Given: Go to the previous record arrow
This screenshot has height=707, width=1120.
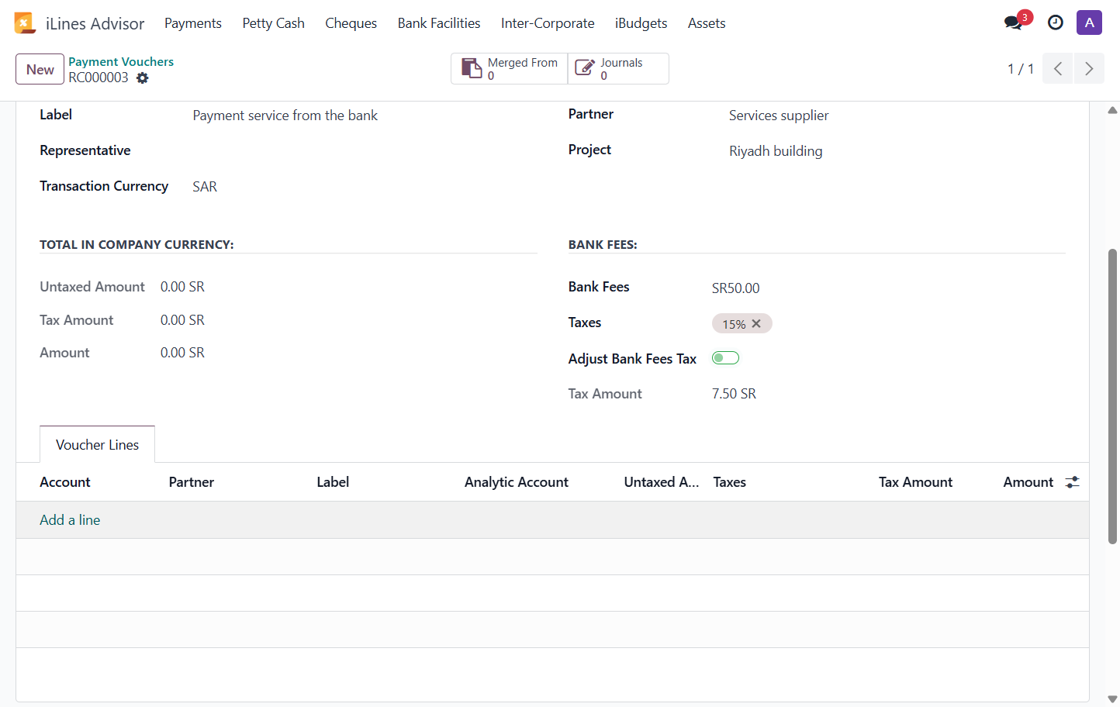Looking at the screenshot, I should (x=1057, y=68).
